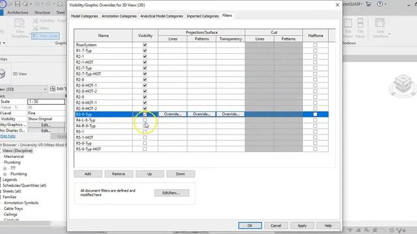Move the selected filter Up
Image resolution: width=417 pixels, height=234 pixels.
point(149,174)
